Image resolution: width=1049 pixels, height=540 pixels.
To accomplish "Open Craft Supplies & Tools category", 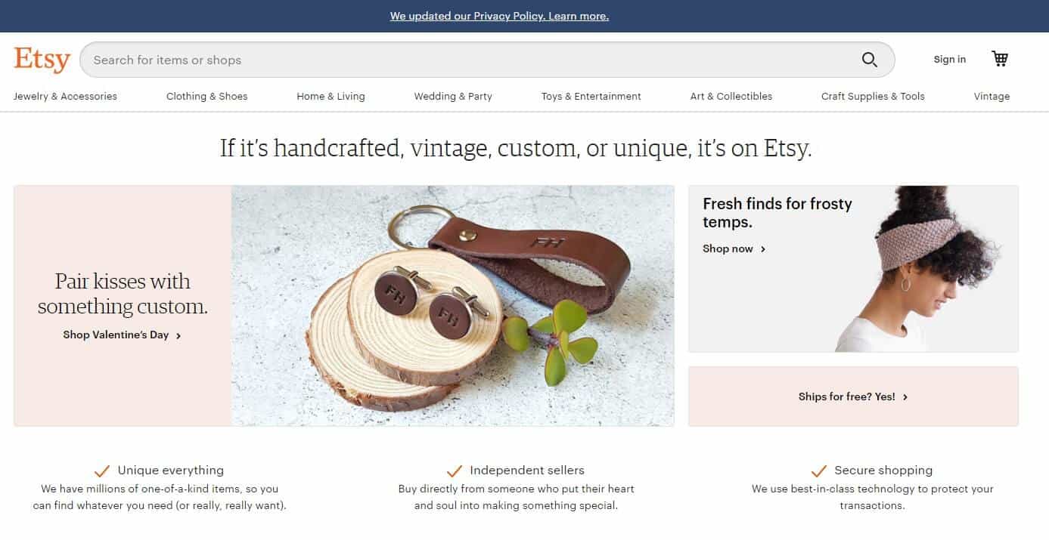I will pyautogui.click(x=873, y=97).
